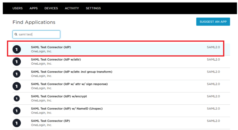Click SAML2.0 label on the NameID (Unspec) row
This screenshot has width=238, height=130.
point(213,109)
